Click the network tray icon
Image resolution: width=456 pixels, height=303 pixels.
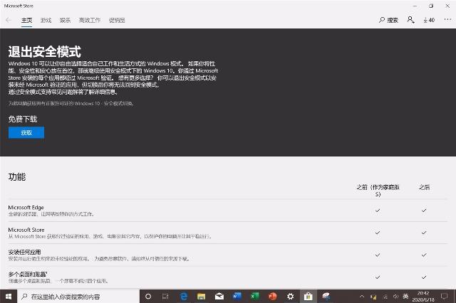(385, 297)
